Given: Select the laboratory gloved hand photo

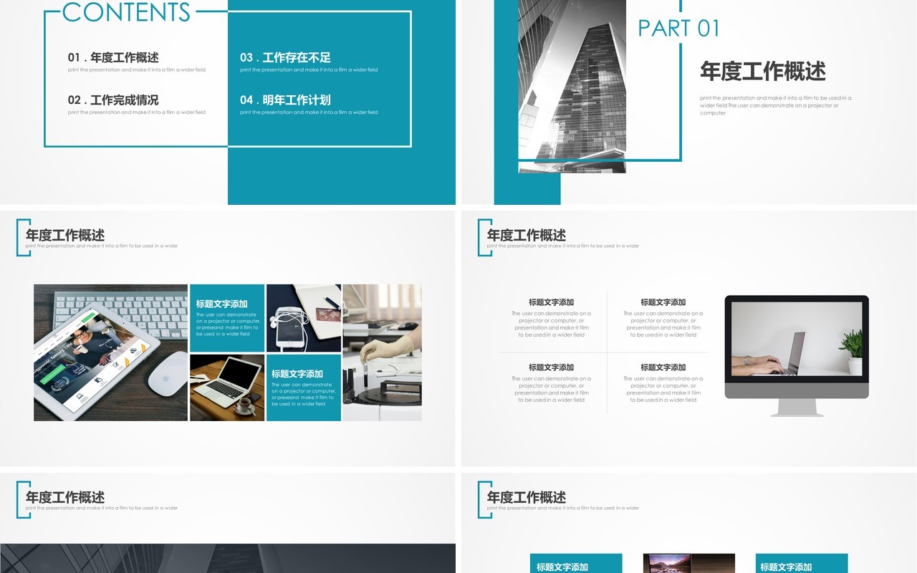Looking at the screenshot, I should [382, 352].
